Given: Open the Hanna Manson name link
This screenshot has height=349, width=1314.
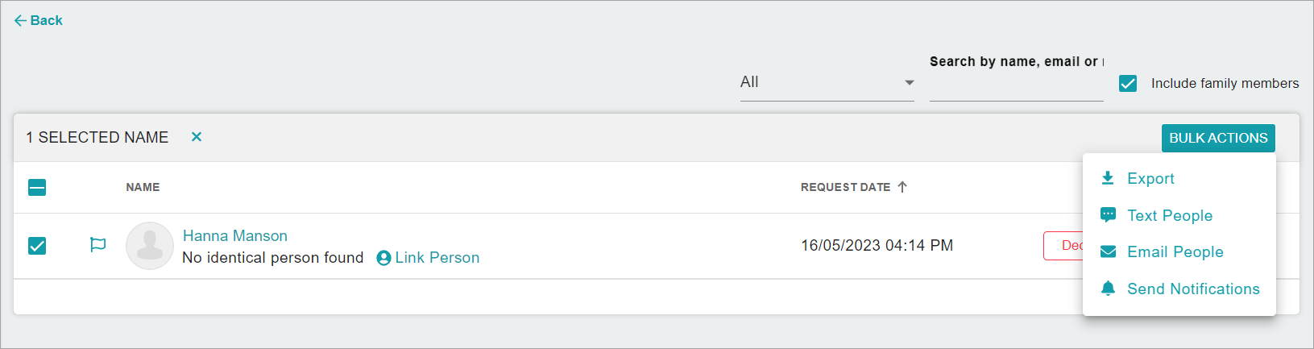Looking at the screenshot, I should [235, 236].
